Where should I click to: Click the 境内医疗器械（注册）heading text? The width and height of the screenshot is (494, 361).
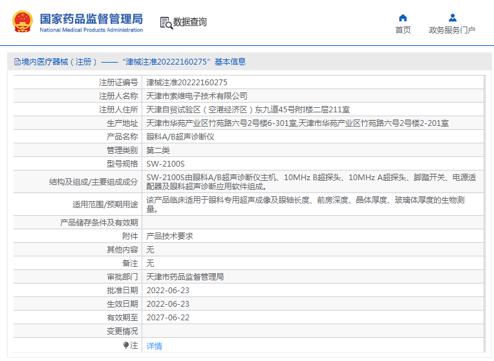click(x=59, y=62)
